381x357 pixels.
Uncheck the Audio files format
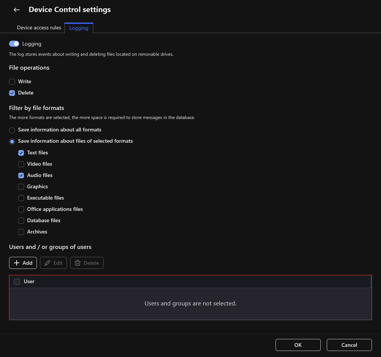click(21, 175)
